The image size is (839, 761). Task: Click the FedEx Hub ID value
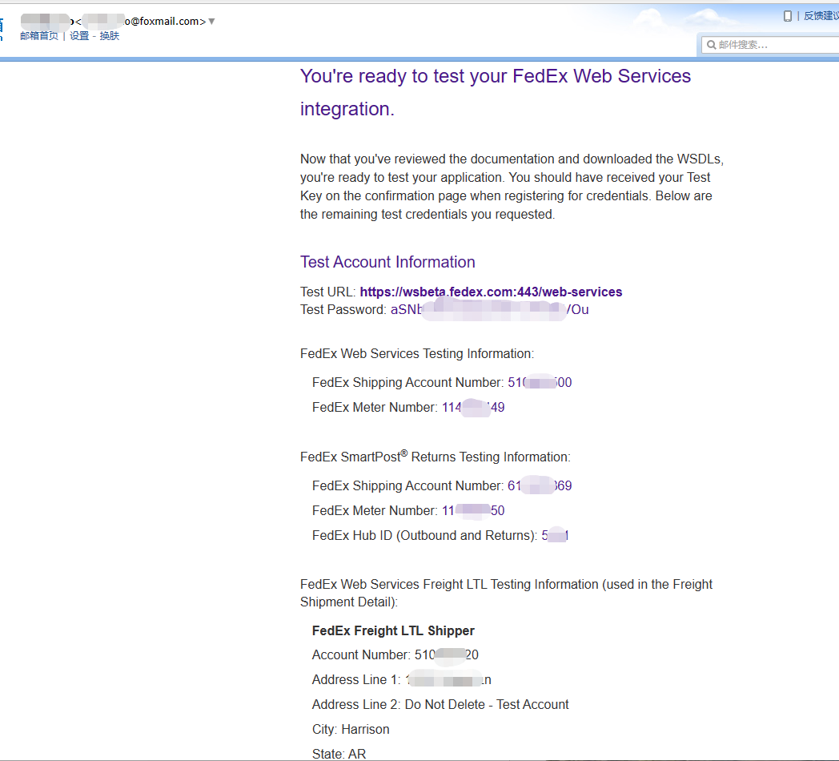pos(555,536)
